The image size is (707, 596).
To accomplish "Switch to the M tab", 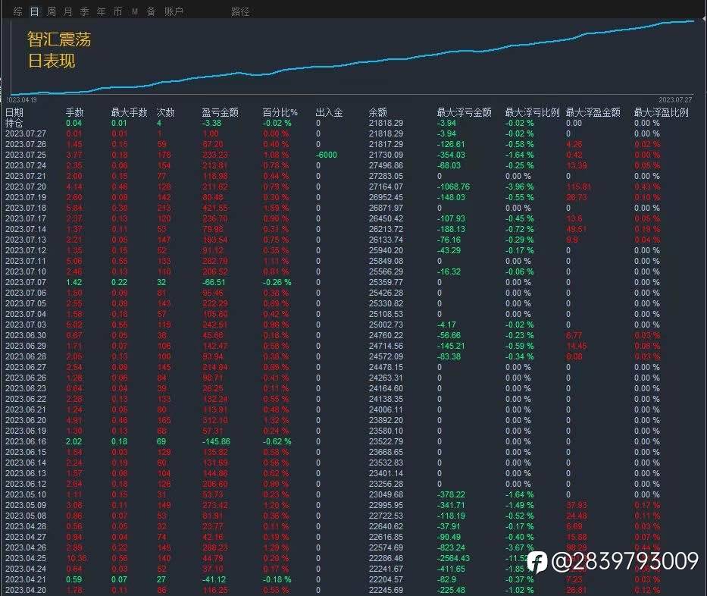I will click(x=135, y=11).
